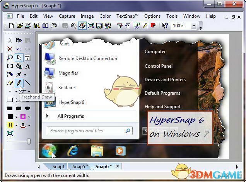246x182 pixels.
Task: Select the yellow H highlighter tool
Action: [x=10, y=125]
